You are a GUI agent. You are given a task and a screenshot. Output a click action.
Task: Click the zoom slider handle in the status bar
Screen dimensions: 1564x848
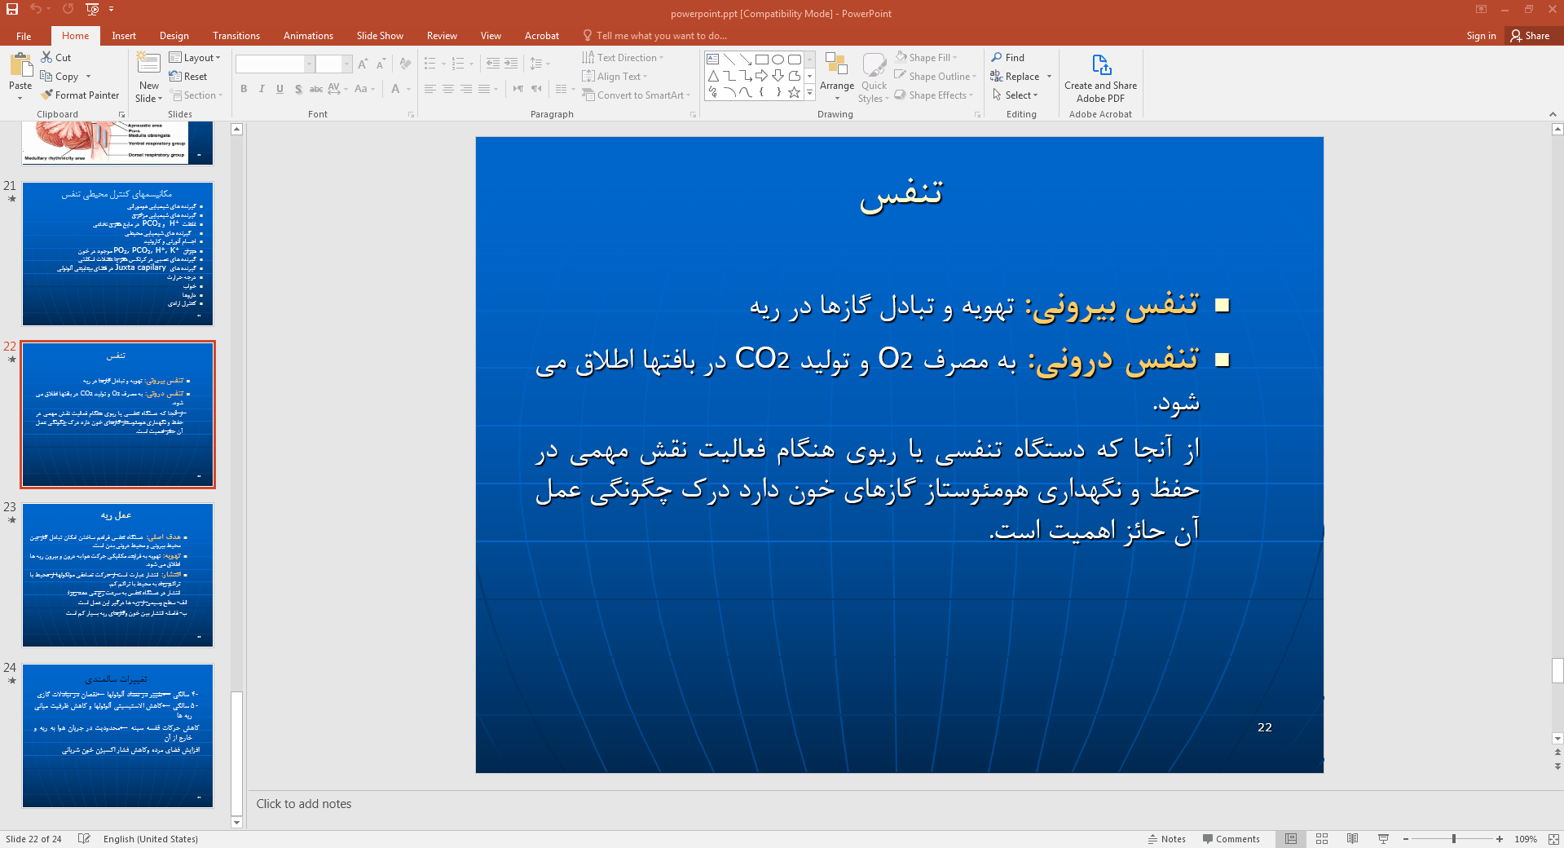(1454, 839)
